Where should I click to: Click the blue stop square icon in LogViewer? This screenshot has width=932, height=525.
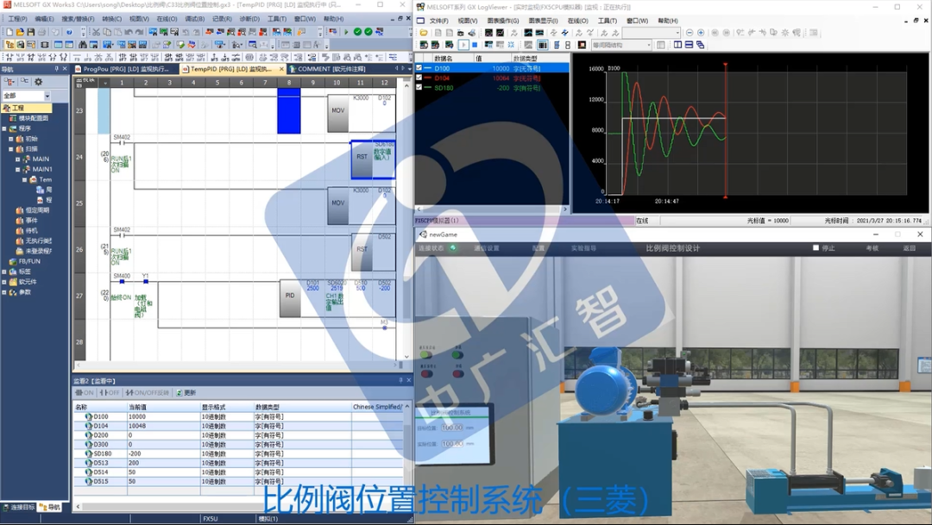[475, 45]
